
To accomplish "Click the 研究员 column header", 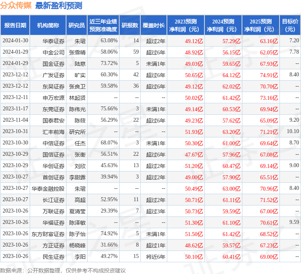I will [x=76, y=25].
